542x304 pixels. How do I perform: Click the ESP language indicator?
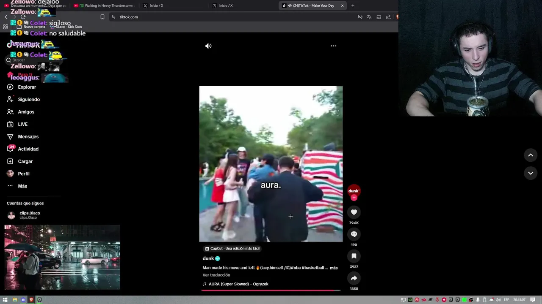pyautogui.click(x=506, y=300)
